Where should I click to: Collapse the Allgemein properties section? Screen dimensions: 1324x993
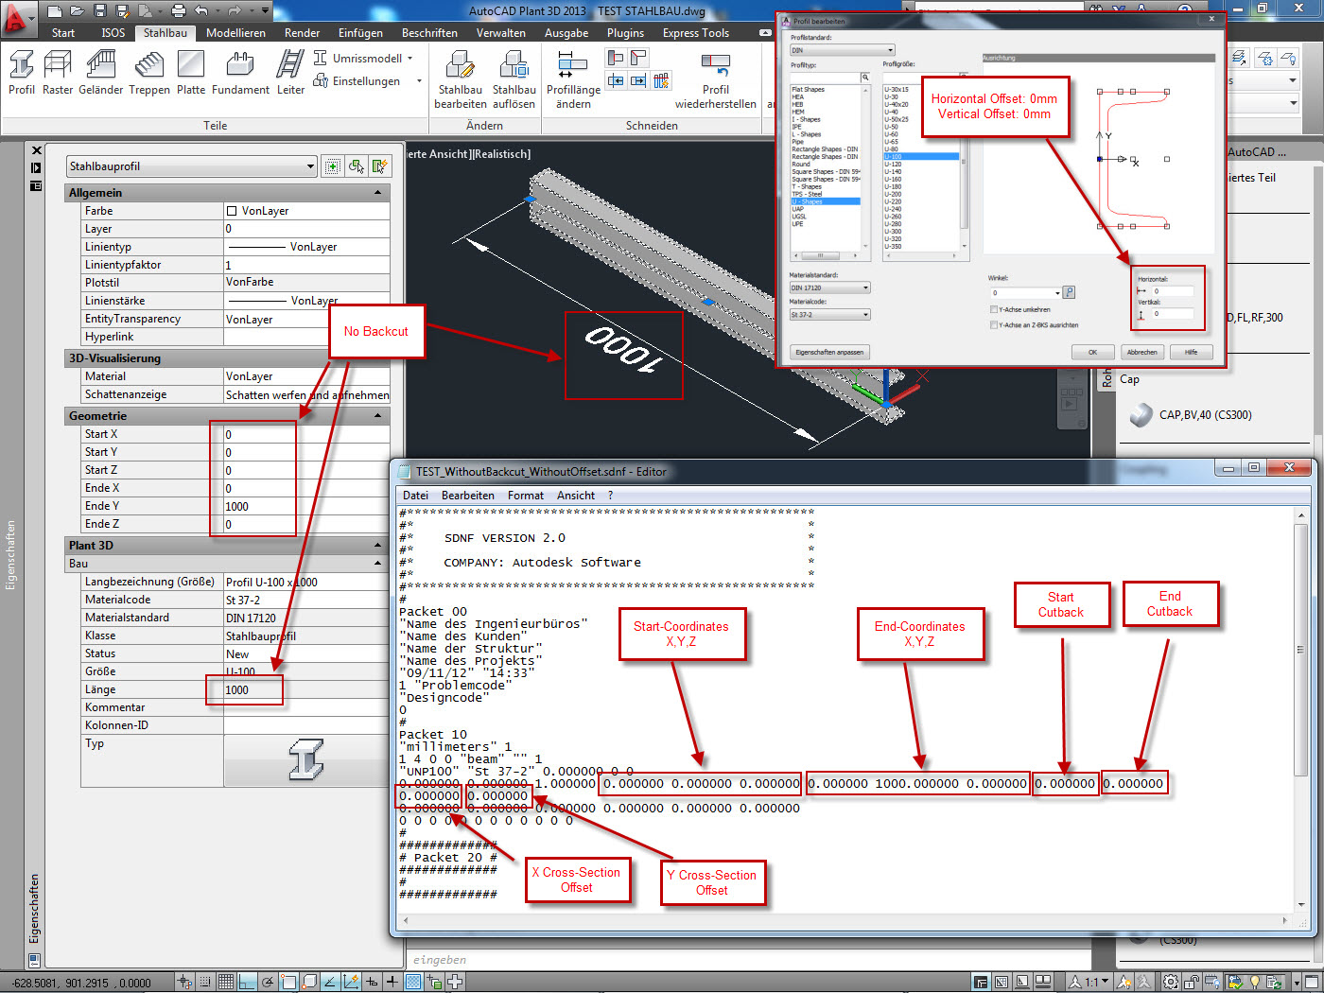[378, 193]
